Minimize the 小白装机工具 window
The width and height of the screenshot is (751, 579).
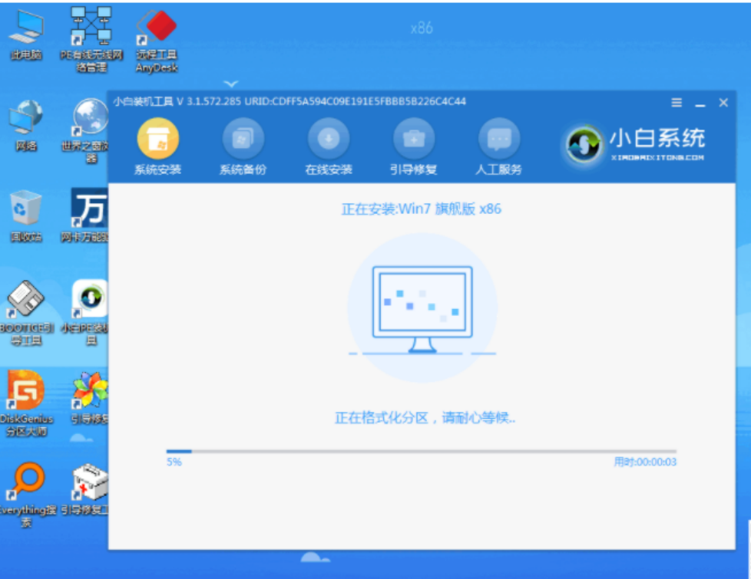[700, 103]
